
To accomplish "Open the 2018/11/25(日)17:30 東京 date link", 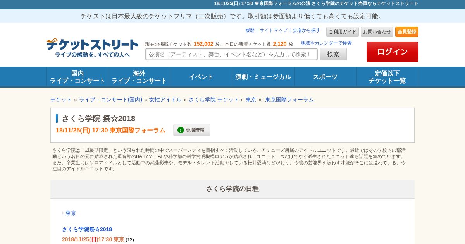I will [93, 239].
